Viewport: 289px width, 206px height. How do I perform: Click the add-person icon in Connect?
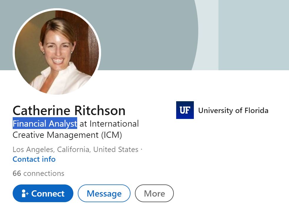[25, 193]
